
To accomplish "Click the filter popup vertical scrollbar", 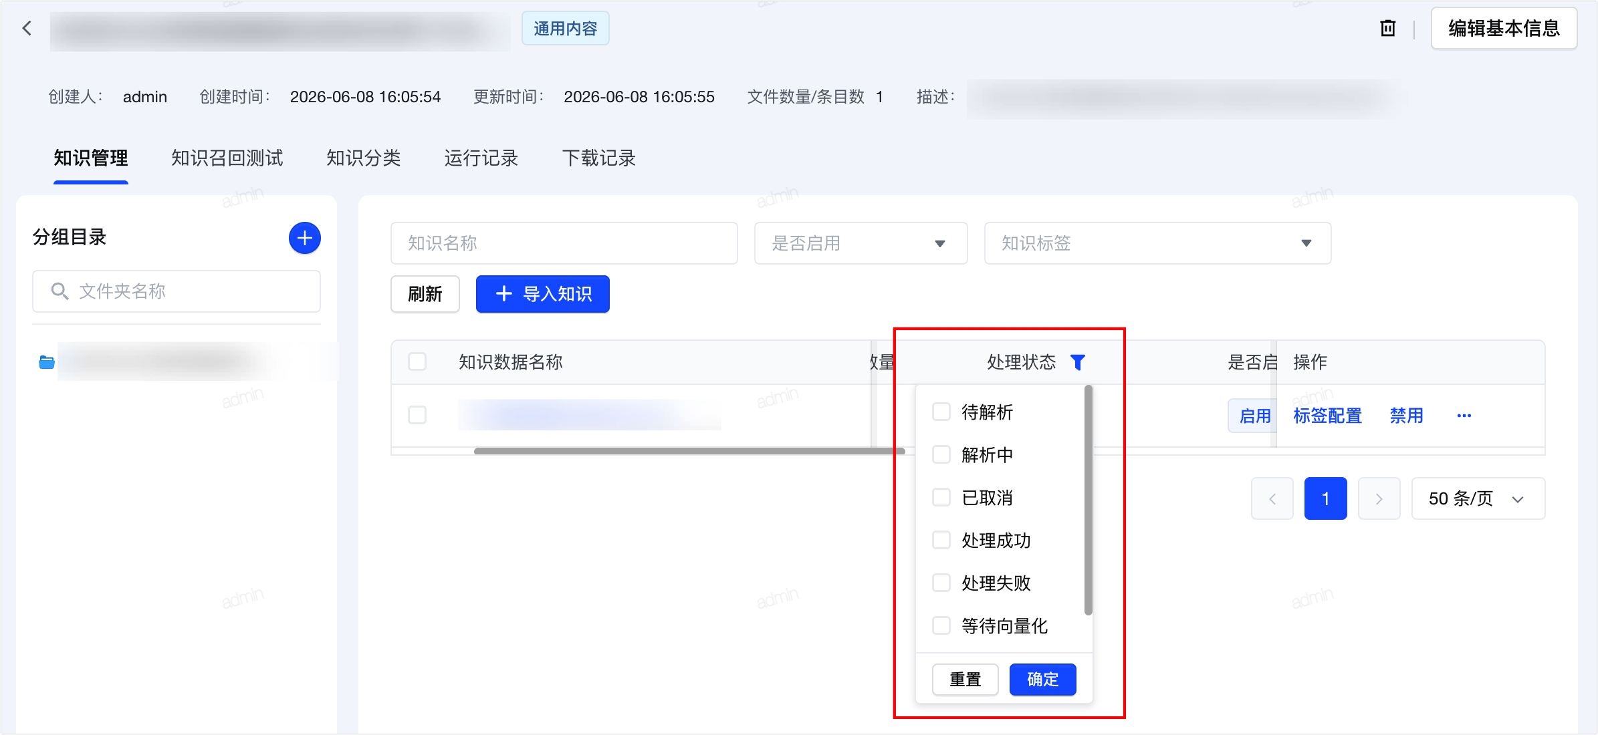I will click(1089, 500).
